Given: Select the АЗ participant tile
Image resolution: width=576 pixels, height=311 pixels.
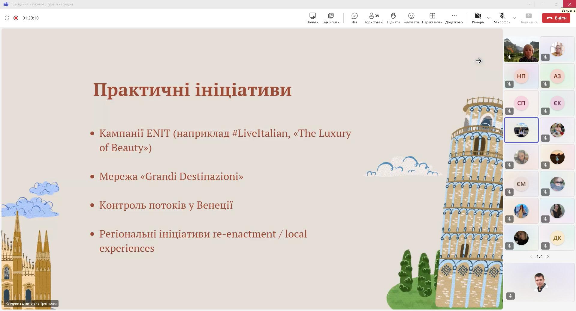Looking at the screenshot, I should pyautogui.click(x=557, y=76).
